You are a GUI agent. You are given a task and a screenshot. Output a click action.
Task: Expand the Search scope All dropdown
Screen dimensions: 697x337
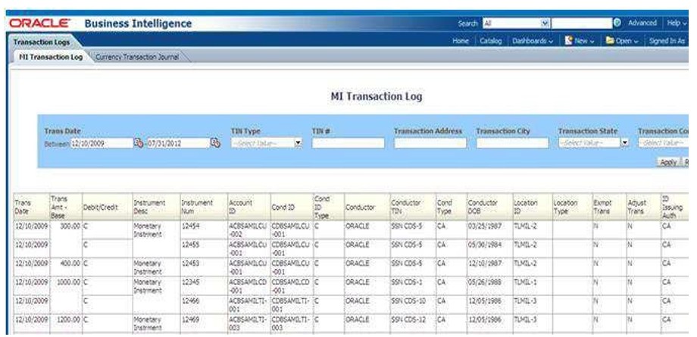545,23
